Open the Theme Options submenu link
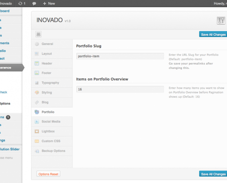Viewport: 227px width, 183px height. pos(5,103)
